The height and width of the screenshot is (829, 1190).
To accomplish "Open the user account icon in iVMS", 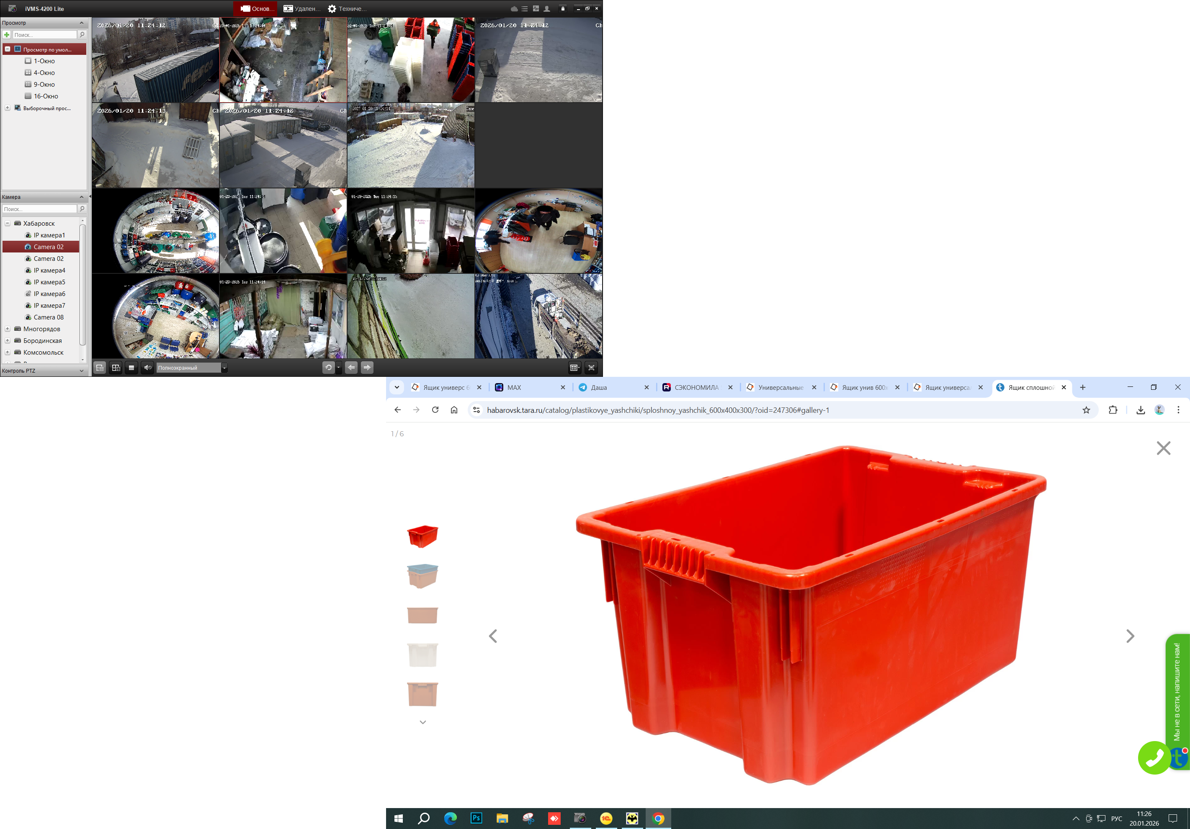I will pos(547,9).
